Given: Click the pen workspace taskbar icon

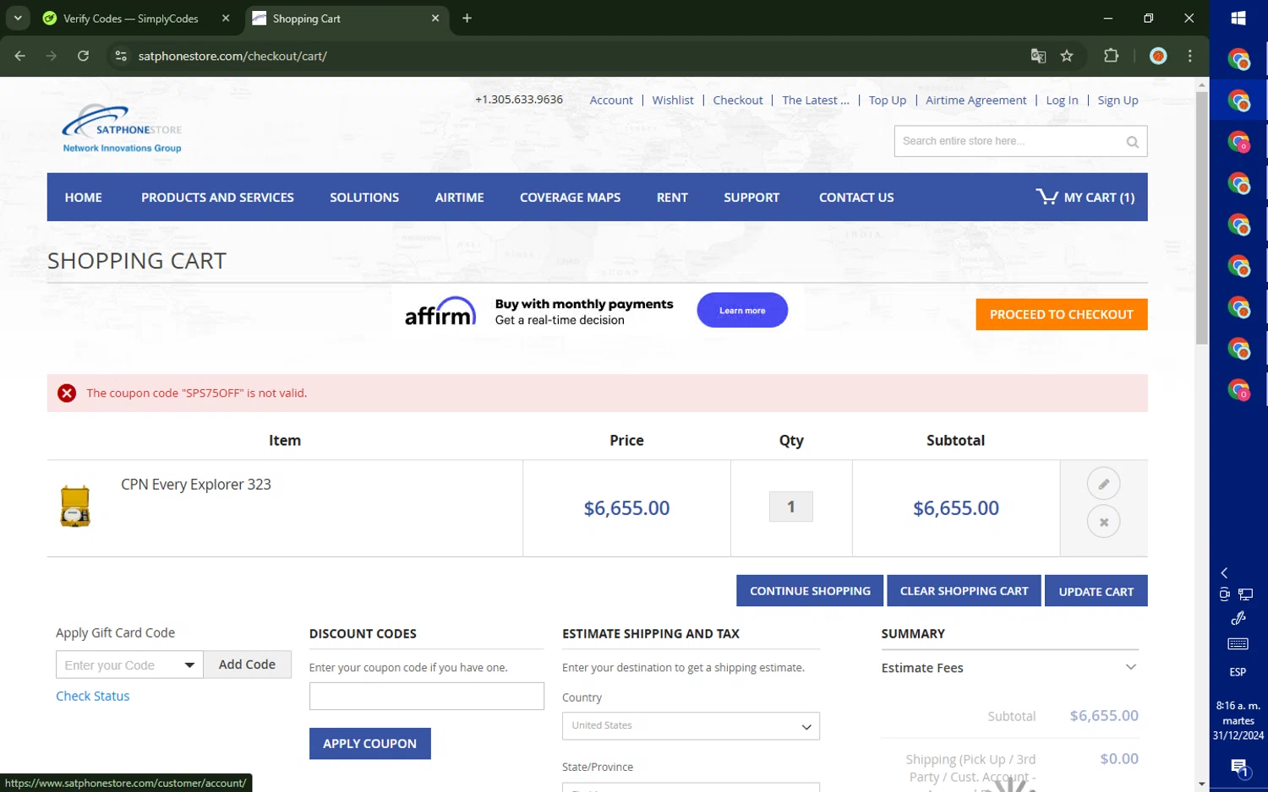Looking at the screenshot, I should (1238, 618).
